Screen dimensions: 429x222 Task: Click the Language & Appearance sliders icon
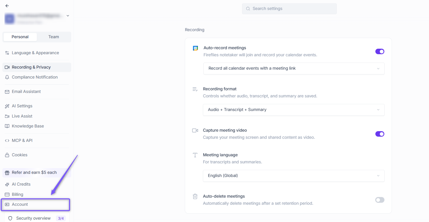pos(7,53)
